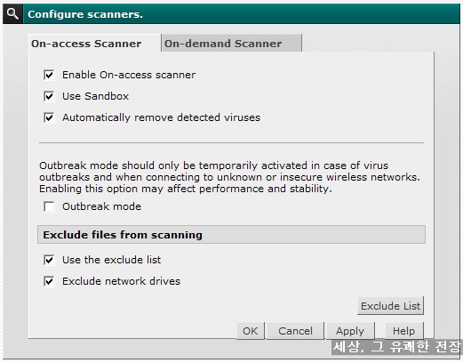Screen dimensions: 463x363
Task: Disable the Enable On-access scanner checkbox
Action: click(x=49, y=75)
